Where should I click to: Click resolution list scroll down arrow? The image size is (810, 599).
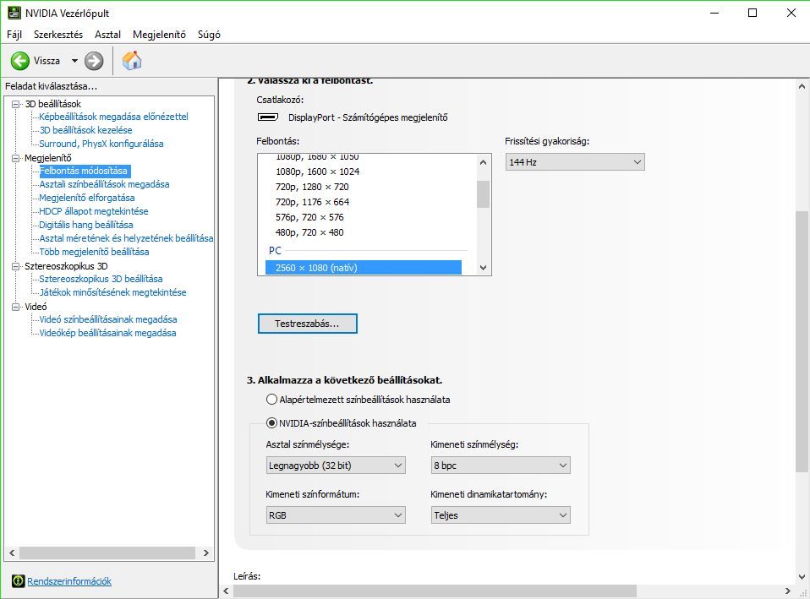(483, 268)
